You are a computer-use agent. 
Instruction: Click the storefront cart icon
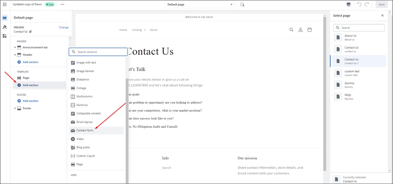pos(309,30)
